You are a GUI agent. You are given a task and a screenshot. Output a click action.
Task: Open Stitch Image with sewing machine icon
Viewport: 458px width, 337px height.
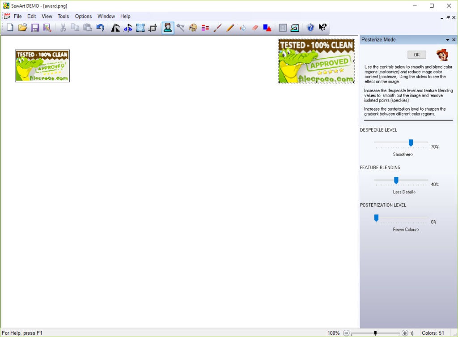pos(295,28)
